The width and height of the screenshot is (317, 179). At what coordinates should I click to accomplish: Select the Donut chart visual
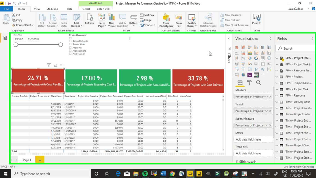pyautogui.click(x=256, y=58)
